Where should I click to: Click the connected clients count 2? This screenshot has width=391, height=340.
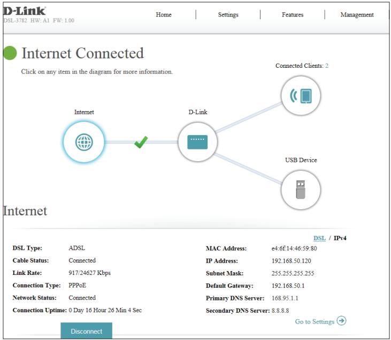327,66
